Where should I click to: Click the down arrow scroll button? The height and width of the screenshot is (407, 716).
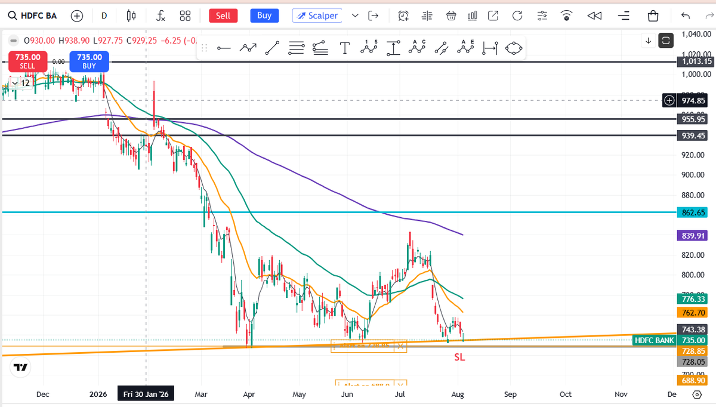(x=649, y=41)
